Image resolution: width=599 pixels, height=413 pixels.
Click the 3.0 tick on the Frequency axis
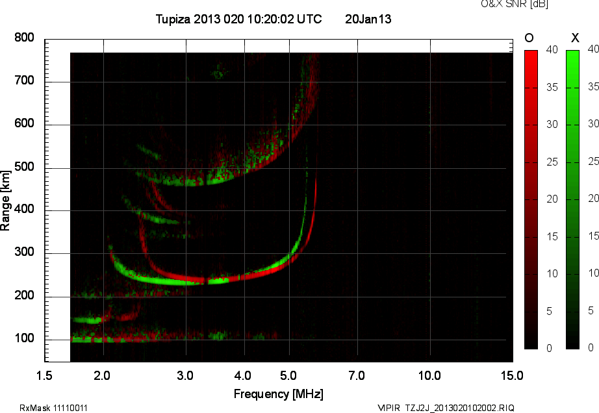point(185,375)
